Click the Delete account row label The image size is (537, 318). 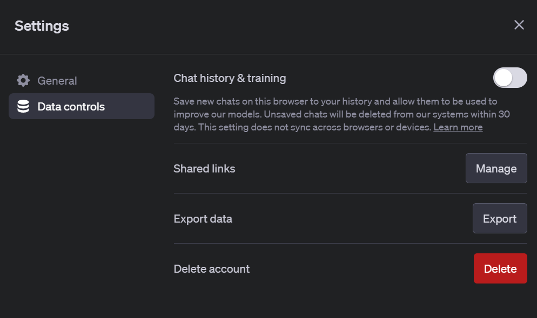(x=211, y=269)
